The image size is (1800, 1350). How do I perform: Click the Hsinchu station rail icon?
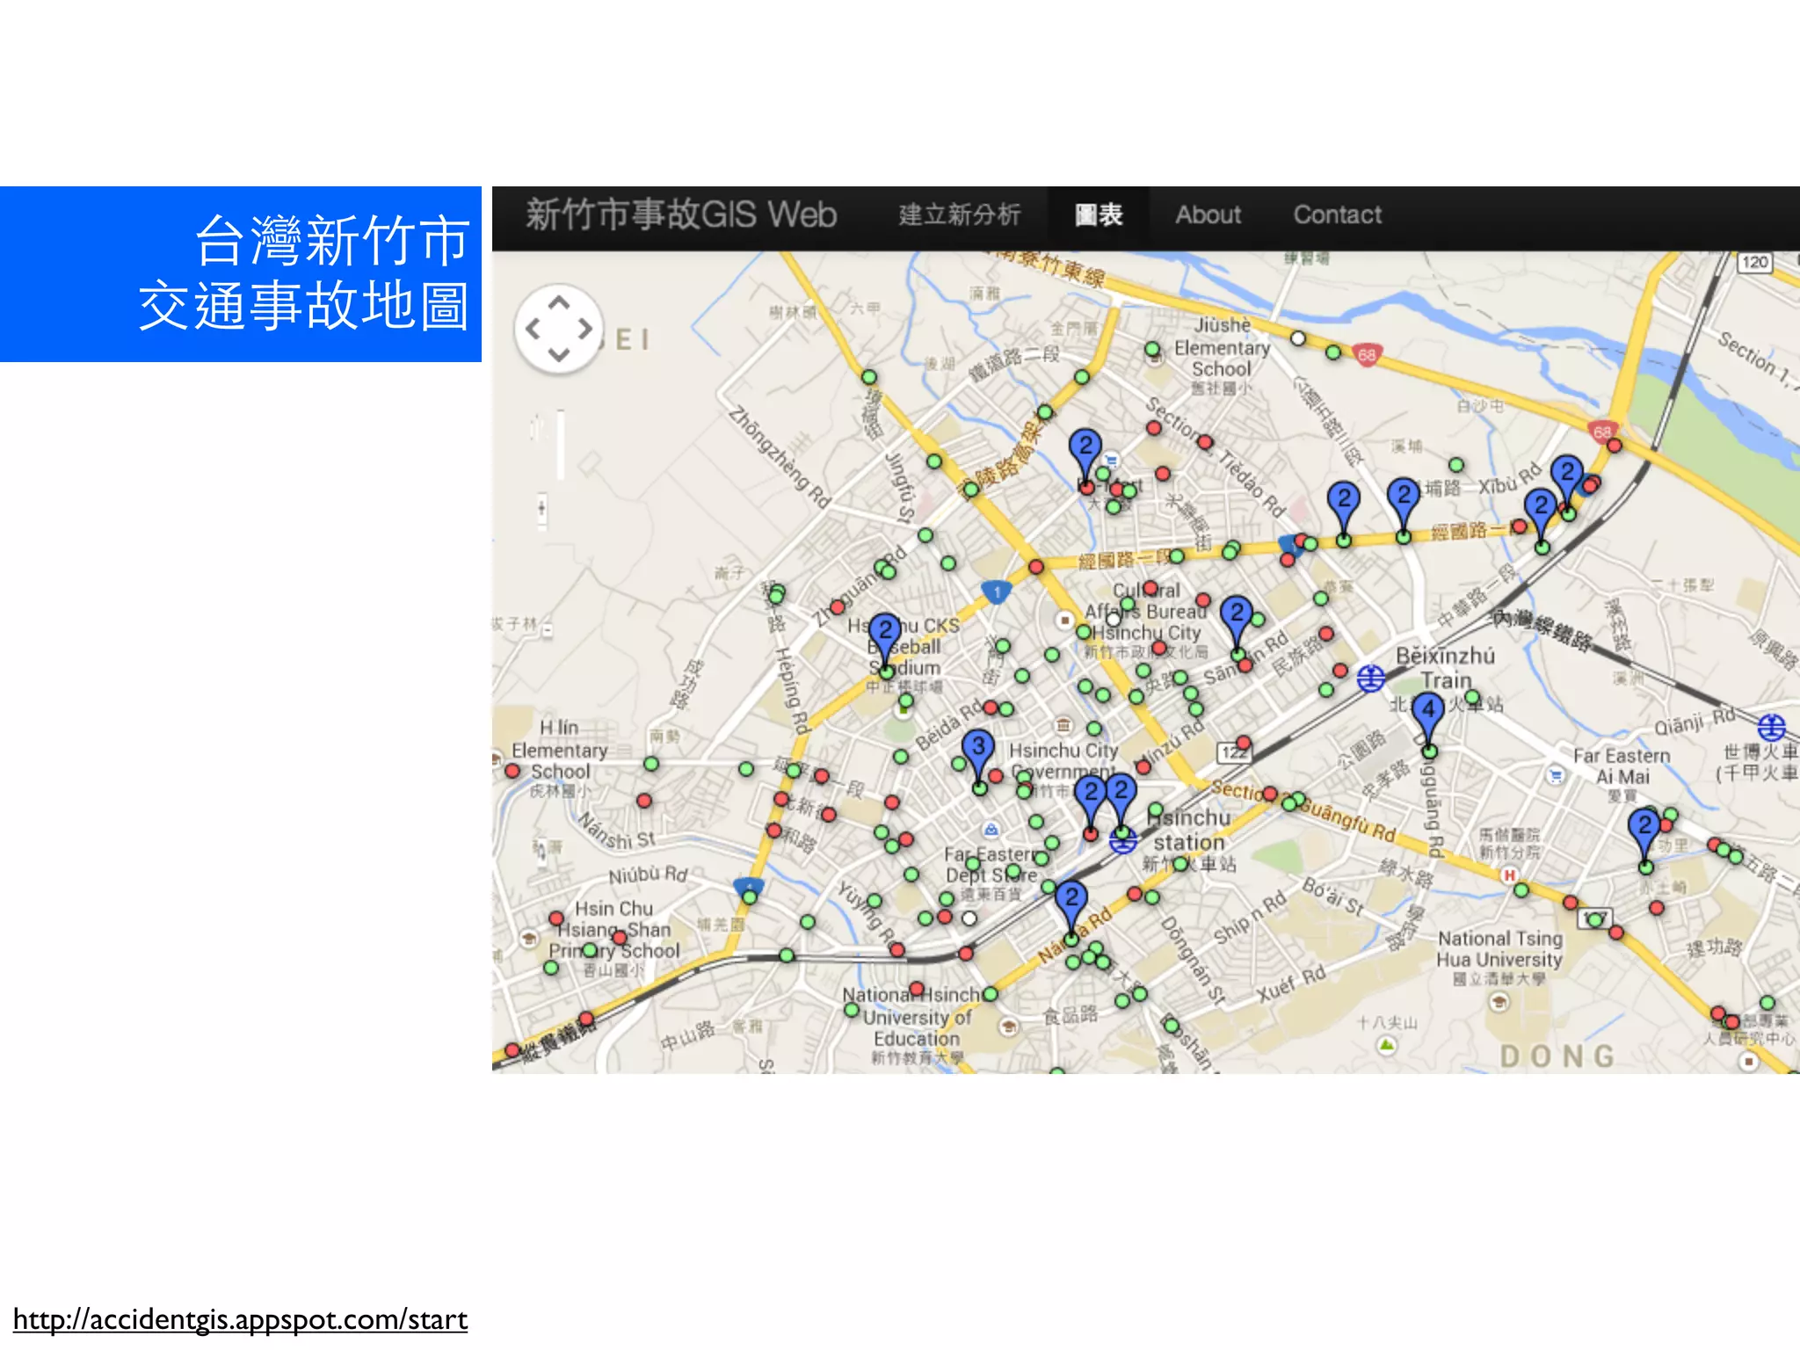(1122, 841)
